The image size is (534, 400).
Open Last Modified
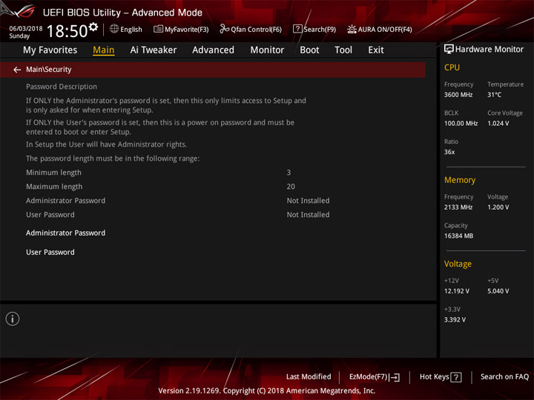point(309,377)
